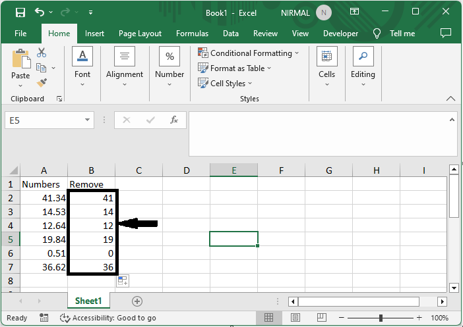Switch to Normal view icon
Screen dimensions: 463x327
pos(268,317)
